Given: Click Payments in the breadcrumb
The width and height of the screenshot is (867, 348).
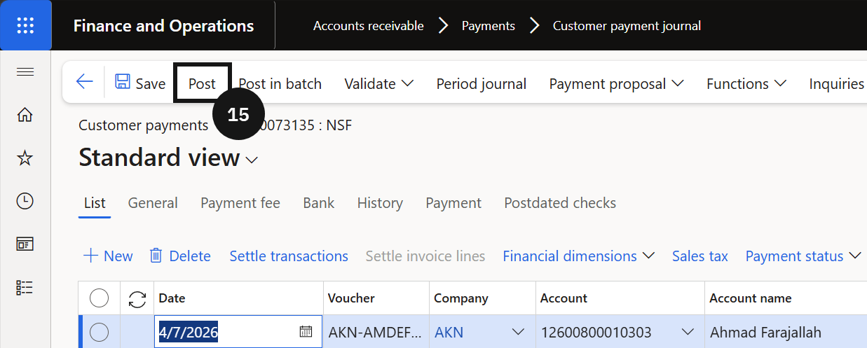Looking at the screenshot, I should (x=489, y=26).
